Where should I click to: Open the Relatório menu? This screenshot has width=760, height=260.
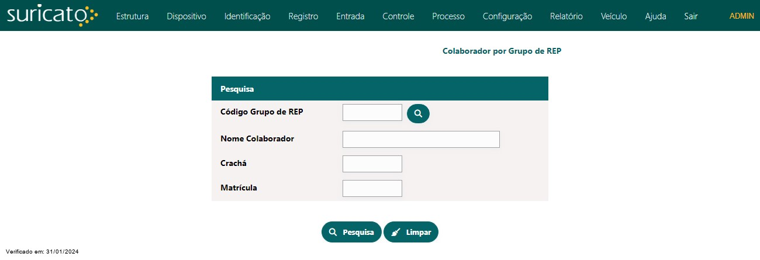[566, 16]
